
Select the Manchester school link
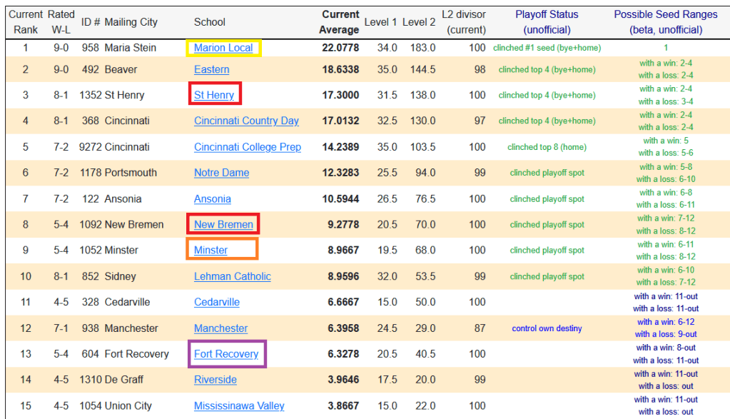(x=220, y=328)
